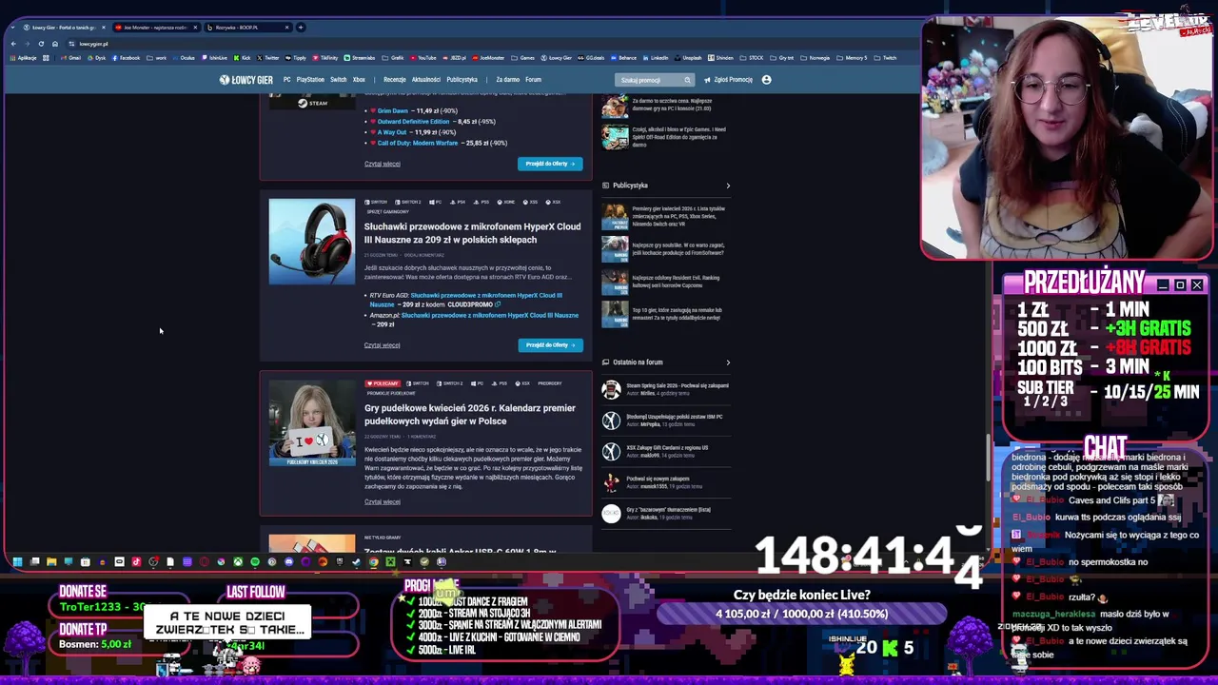Open the PlayStation menu item
This screenshot has height=685, width=1218.
pos(310,80)
